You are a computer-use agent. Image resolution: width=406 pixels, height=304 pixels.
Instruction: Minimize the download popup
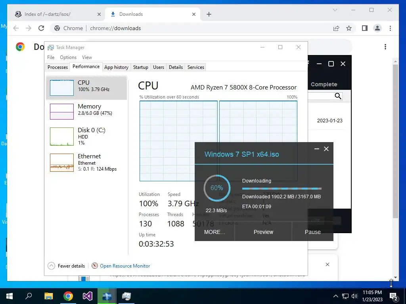[316, 149]
